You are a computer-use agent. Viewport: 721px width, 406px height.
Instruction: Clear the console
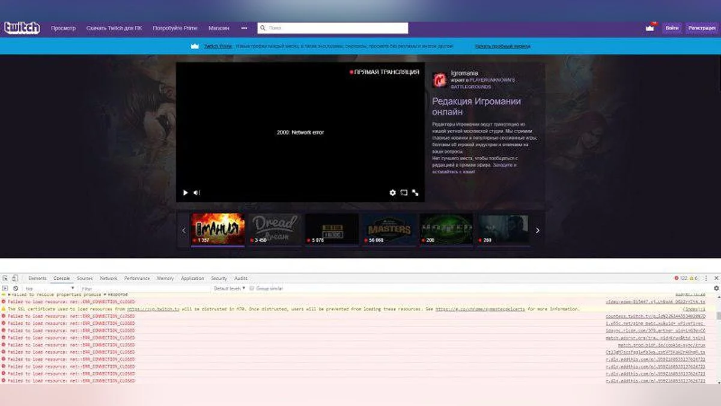point(16,289)
